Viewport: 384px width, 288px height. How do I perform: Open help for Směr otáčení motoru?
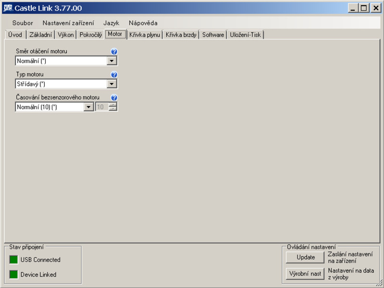tap(114, 51)
